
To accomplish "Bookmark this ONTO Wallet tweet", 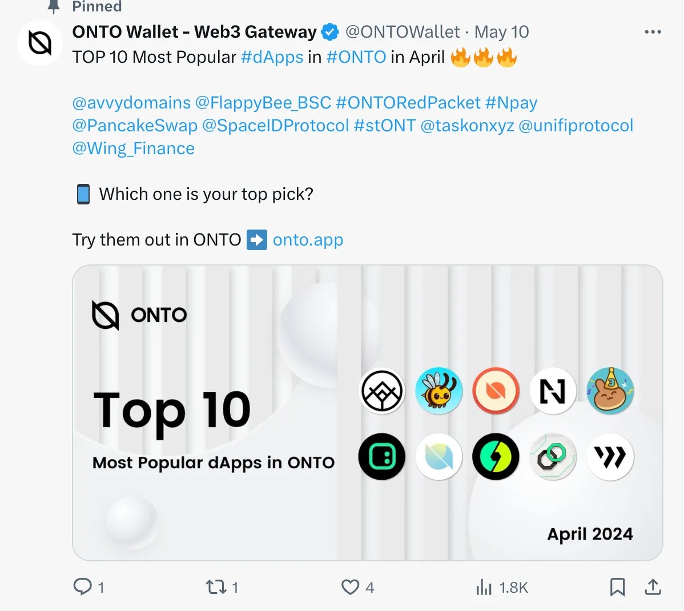I will pyautogui.click(x=617, y=586).
